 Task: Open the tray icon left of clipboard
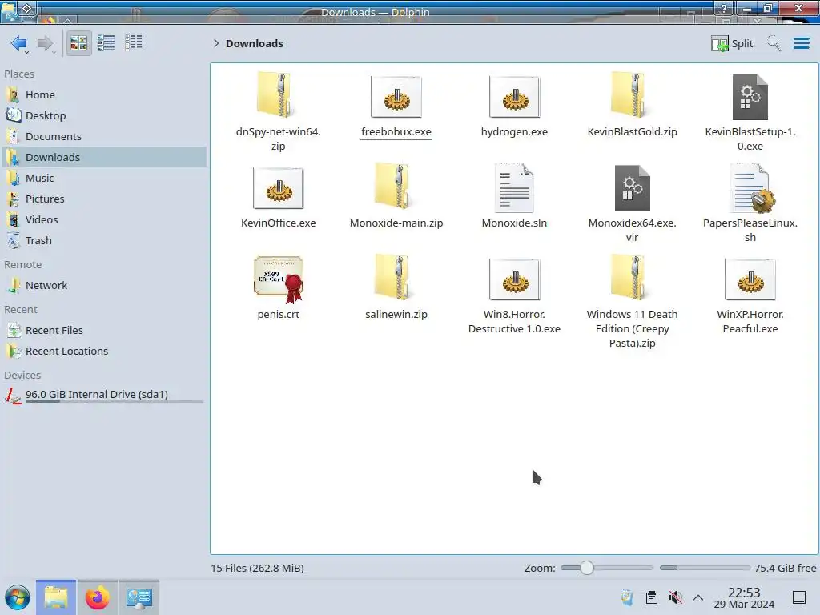point(628,597)
